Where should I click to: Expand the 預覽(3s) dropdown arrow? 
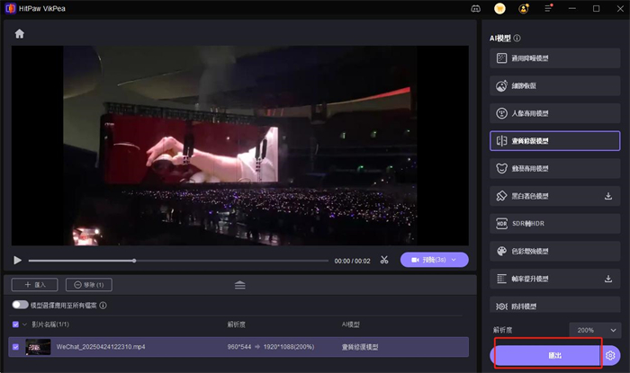[456, 260]
